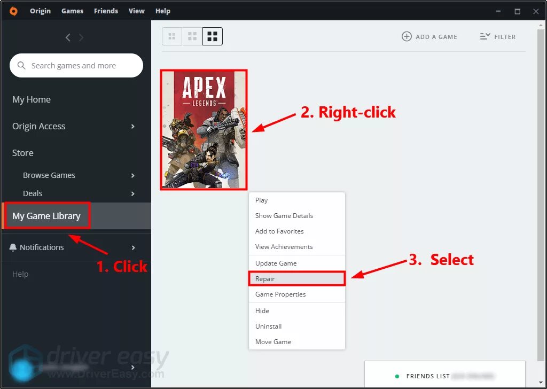Click the Add a Game plus icon
Screen dimensions: 547x389
407,36
